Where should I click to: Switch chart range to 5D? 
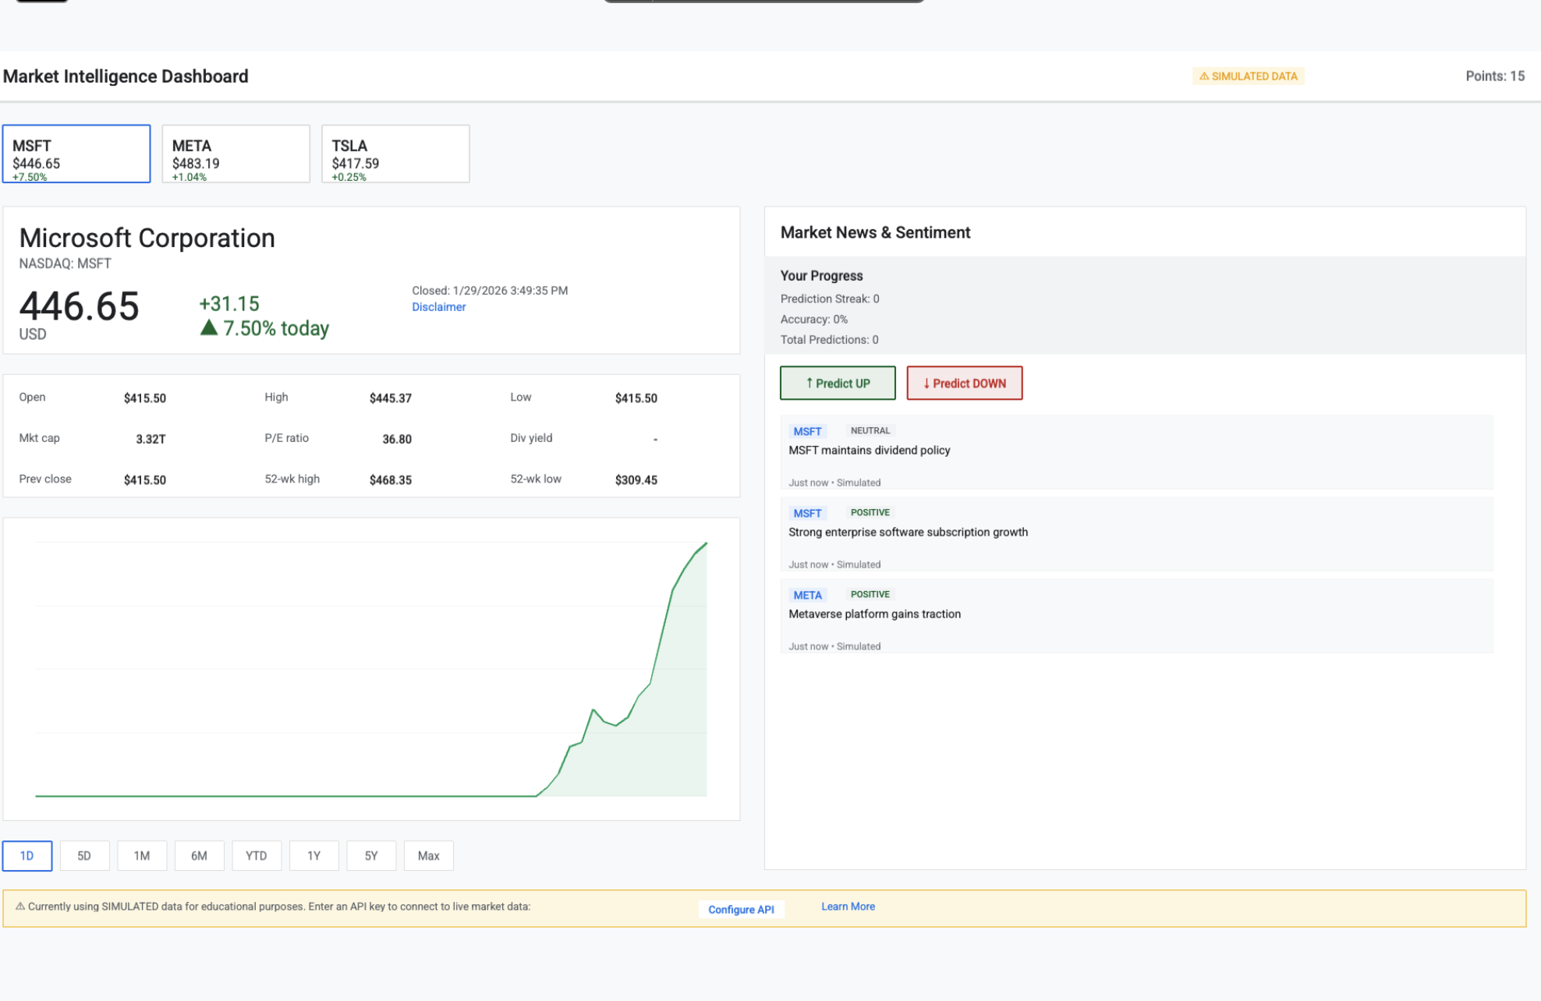coord(84,855)
